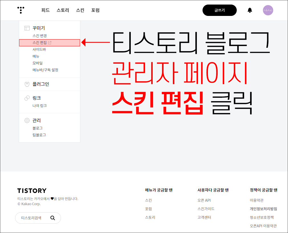
Task: Open 오픈API 이용약관 link
Action: tap(263, 226)
